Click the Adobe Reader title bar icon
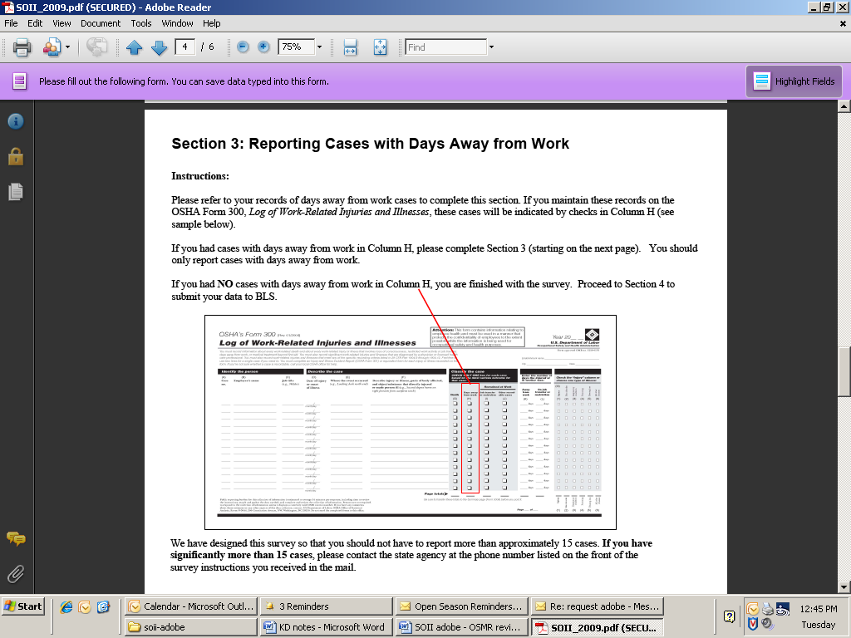 click(x=7, y=7)
